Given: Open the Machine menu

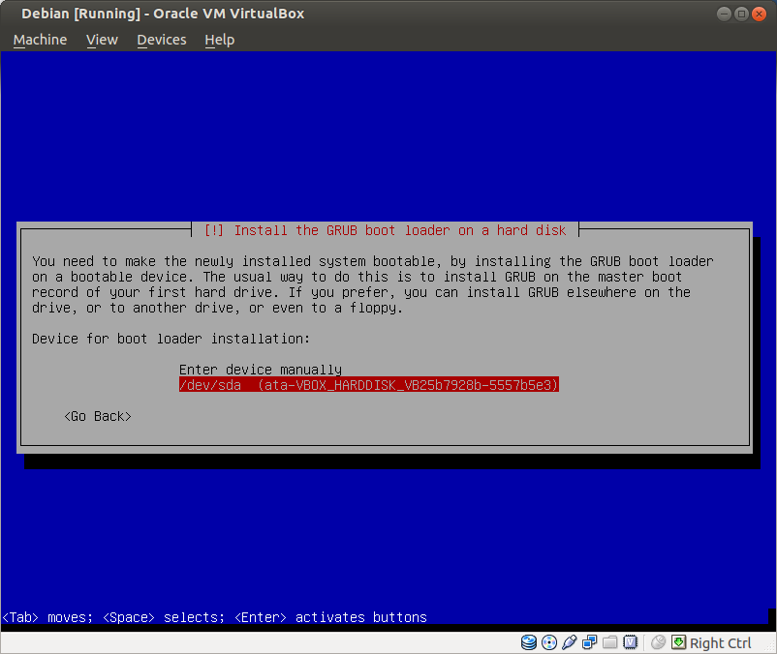Looking at the screenshot, I should [x=40, y=40].
